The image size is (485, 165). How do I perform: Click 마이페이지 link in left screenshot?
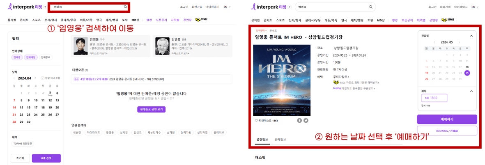pos(212,7)
